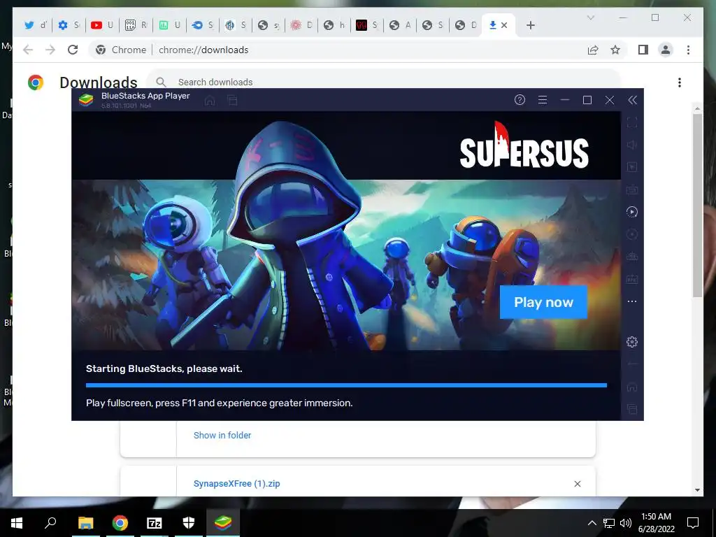Switch to the Twitter tab in Chrome
Viewport: 716px width, 537px height.
click(35, 25)
